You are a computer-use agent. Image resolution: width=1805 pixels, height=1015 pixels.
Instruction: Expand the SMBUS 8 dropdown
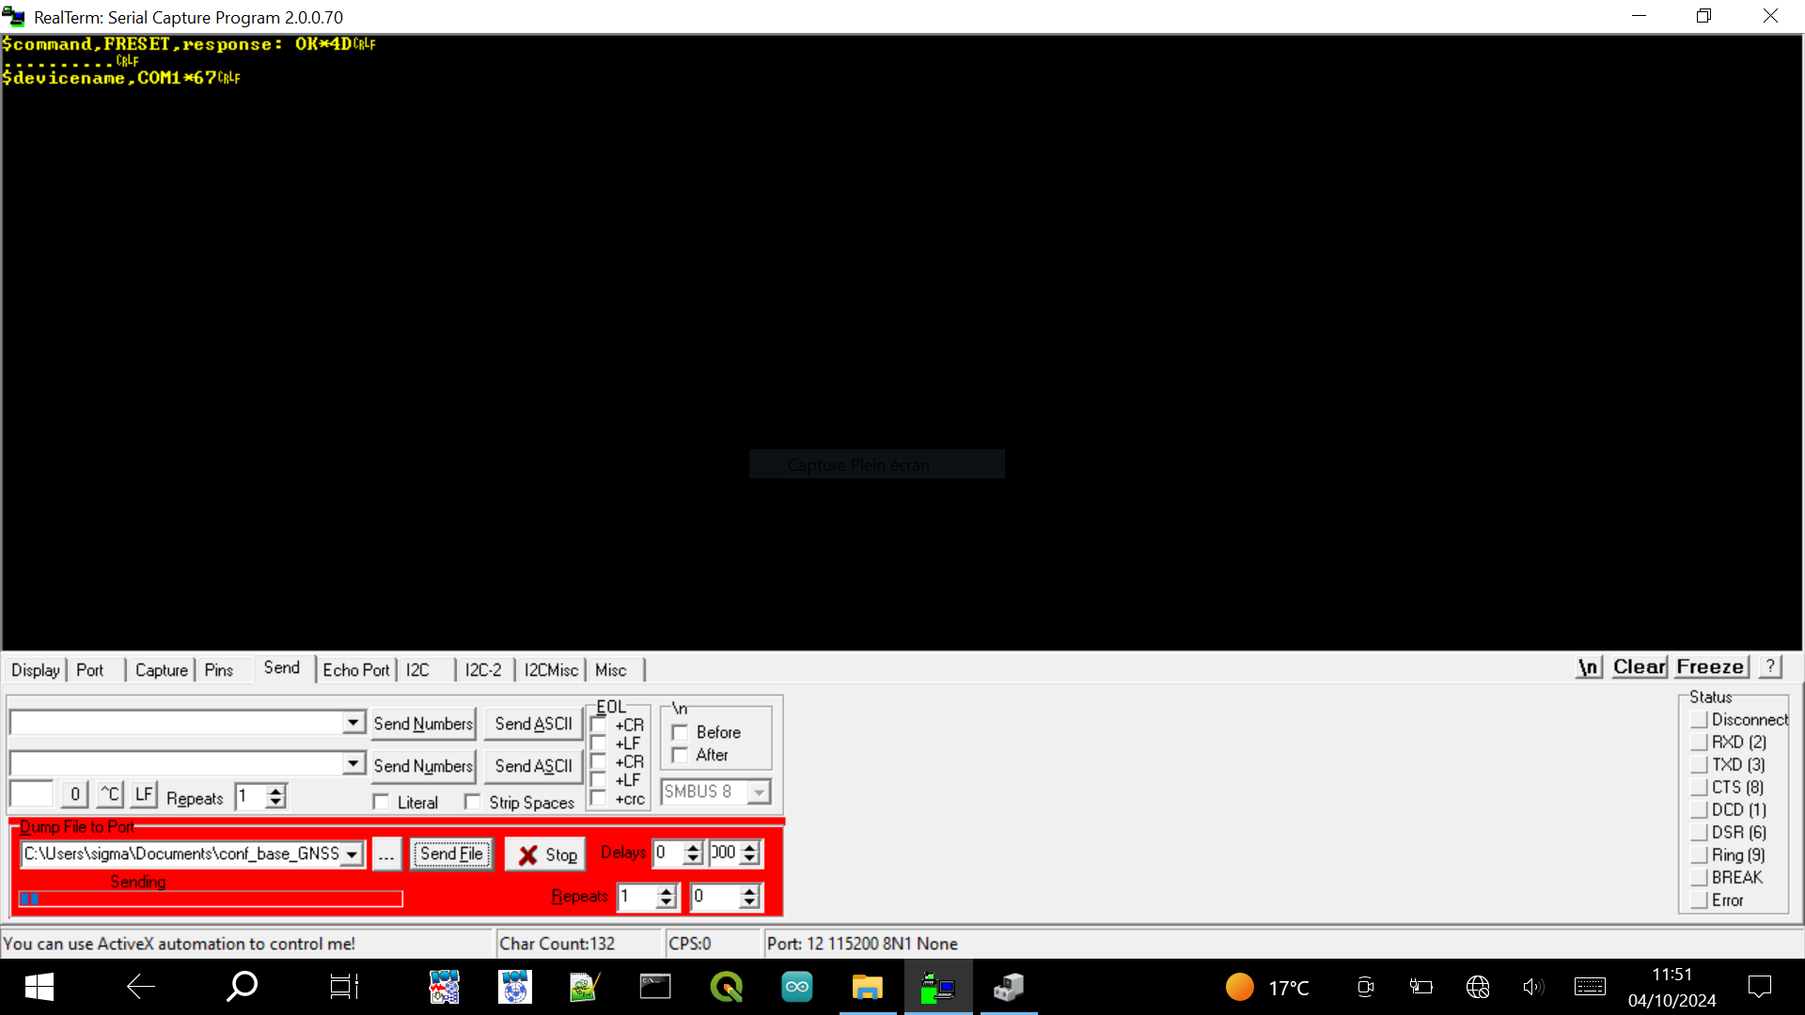(759, 792)
